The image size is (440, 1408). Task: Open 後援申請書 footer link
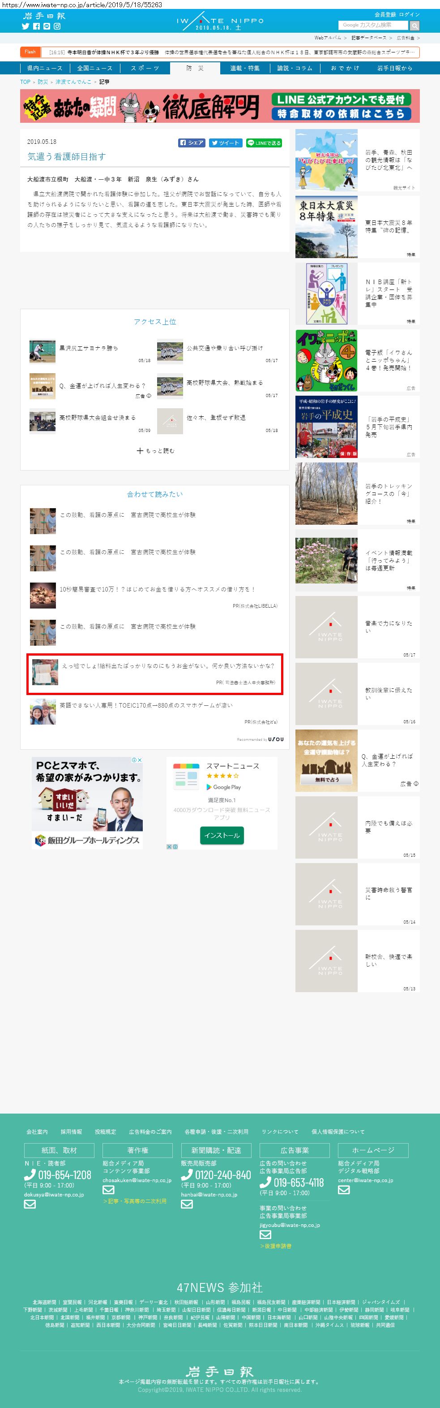pos(276,1246)
